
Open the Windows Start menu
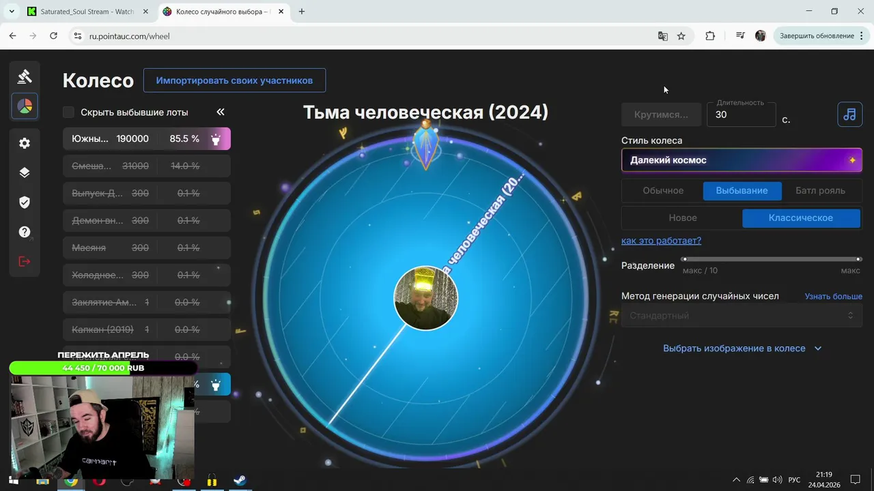(x=13, y=480)
